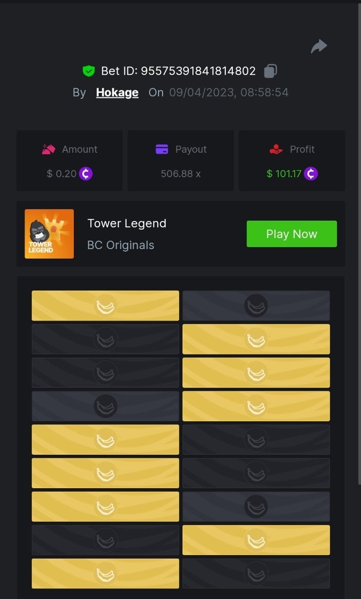Image resolution: width=361 pixels, height=599 pixels.
Task: Click the Tower Legend title text
Action: click(127, 223)
